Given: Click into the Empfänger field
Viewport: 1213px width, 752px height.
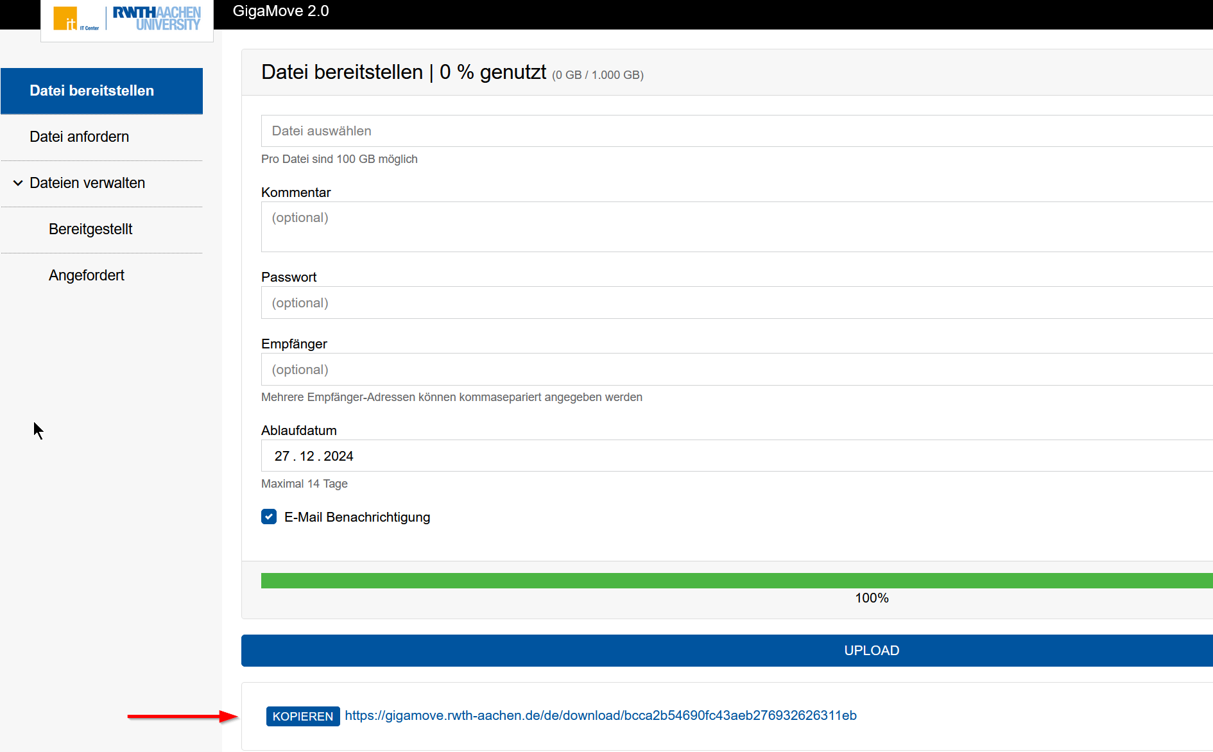Looking at the screenshot, I should [732, 370].
